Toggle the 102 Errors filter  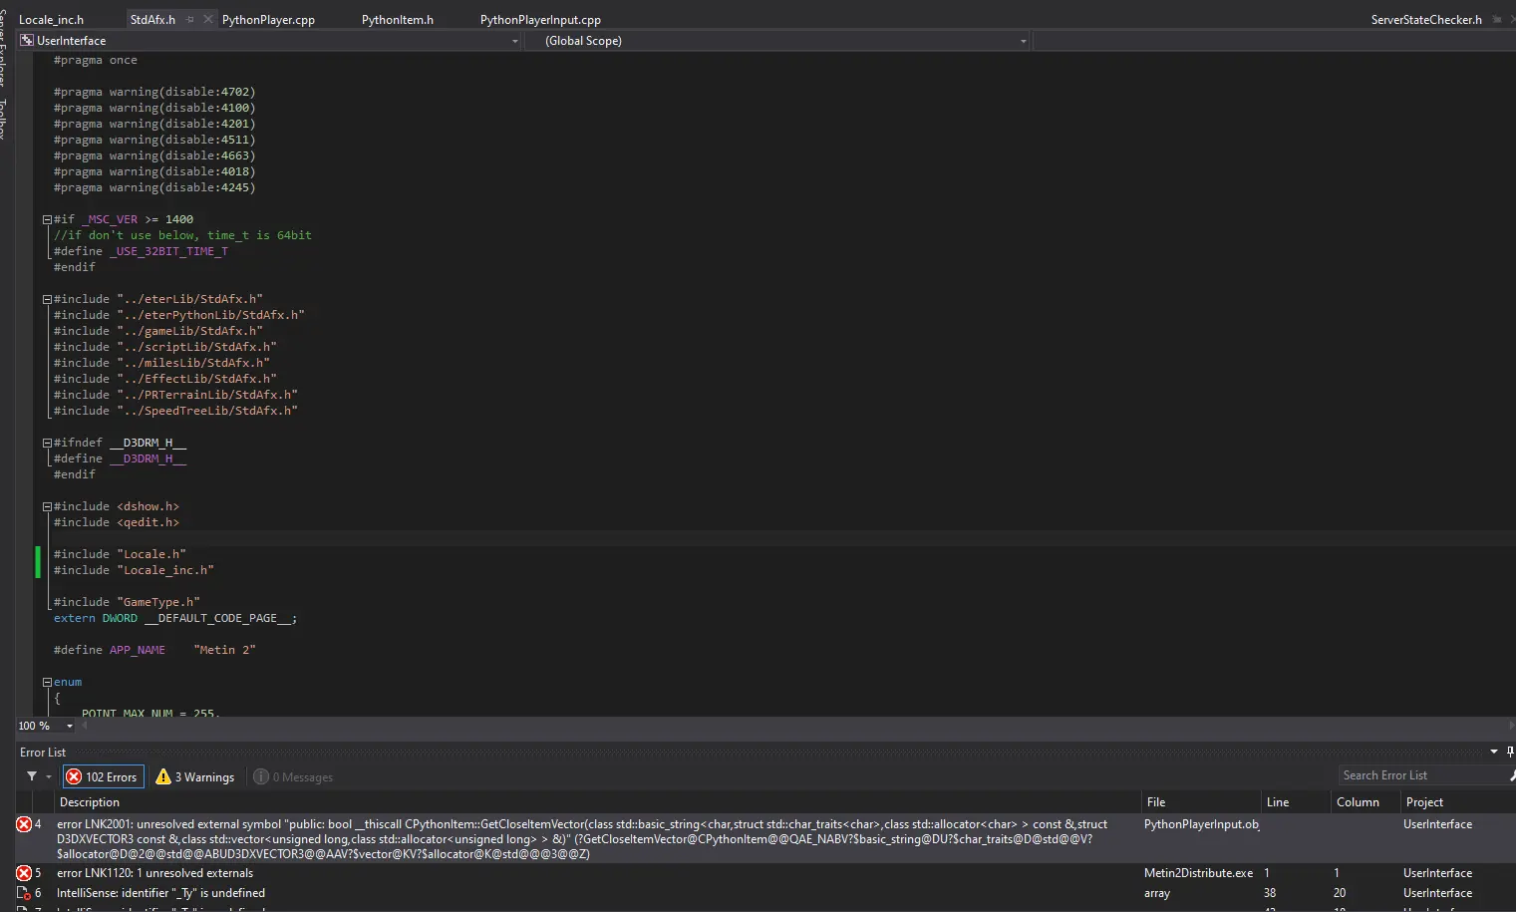(103, 777)
